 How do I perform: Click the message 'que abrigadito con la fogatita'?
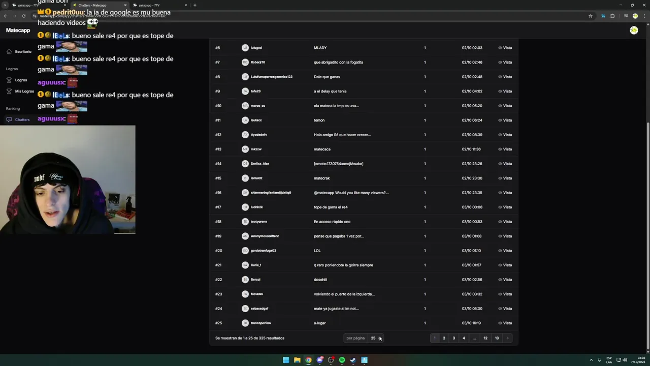[338, 62]
